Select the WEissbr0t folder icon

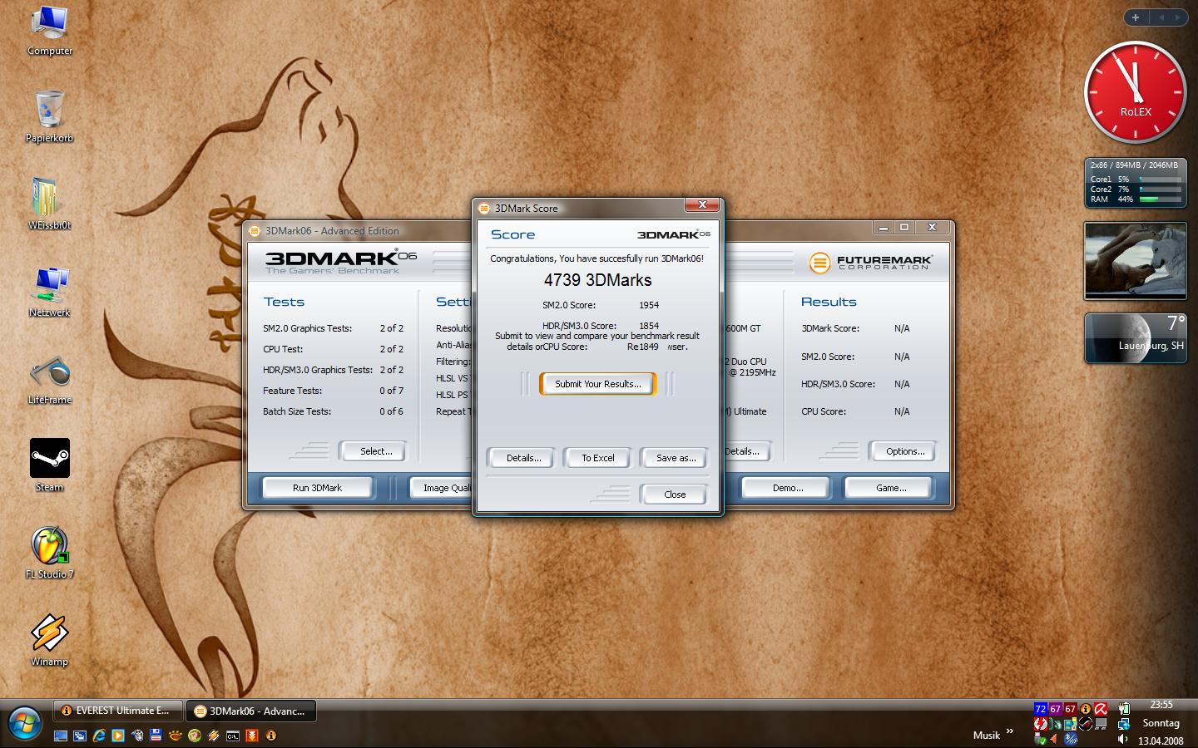pyautogui.click(x=50, y=204)
